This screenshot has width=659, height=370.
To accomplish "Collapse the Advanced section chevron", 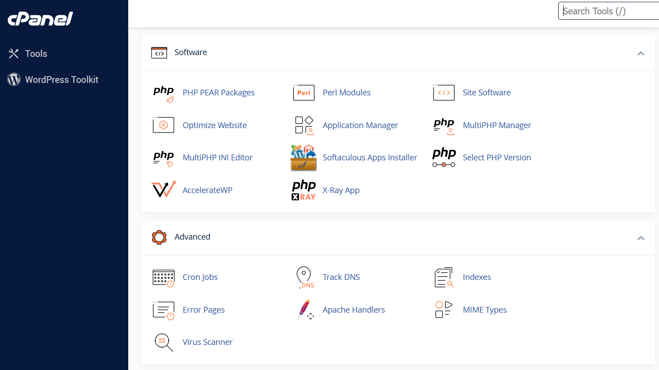I will [641, 238].
